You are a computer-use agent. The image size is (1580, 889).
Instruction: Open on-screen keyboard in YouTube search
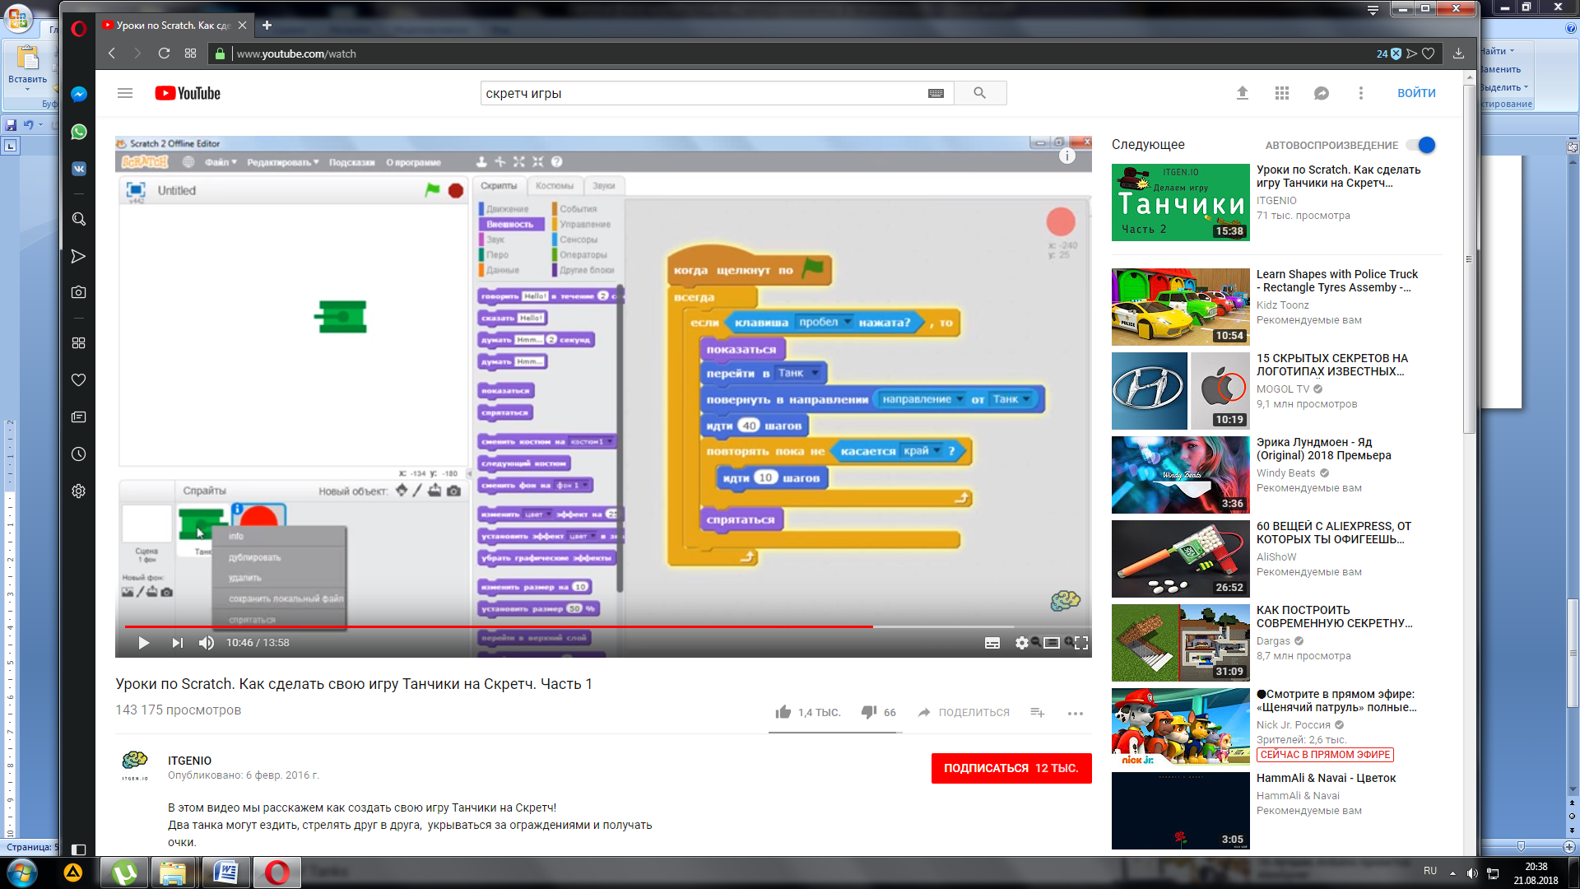coord(936,93)
